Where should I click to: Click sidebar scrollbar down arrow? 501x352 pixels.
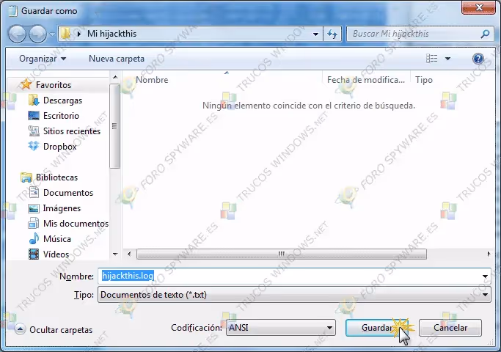tap(115, 254)
